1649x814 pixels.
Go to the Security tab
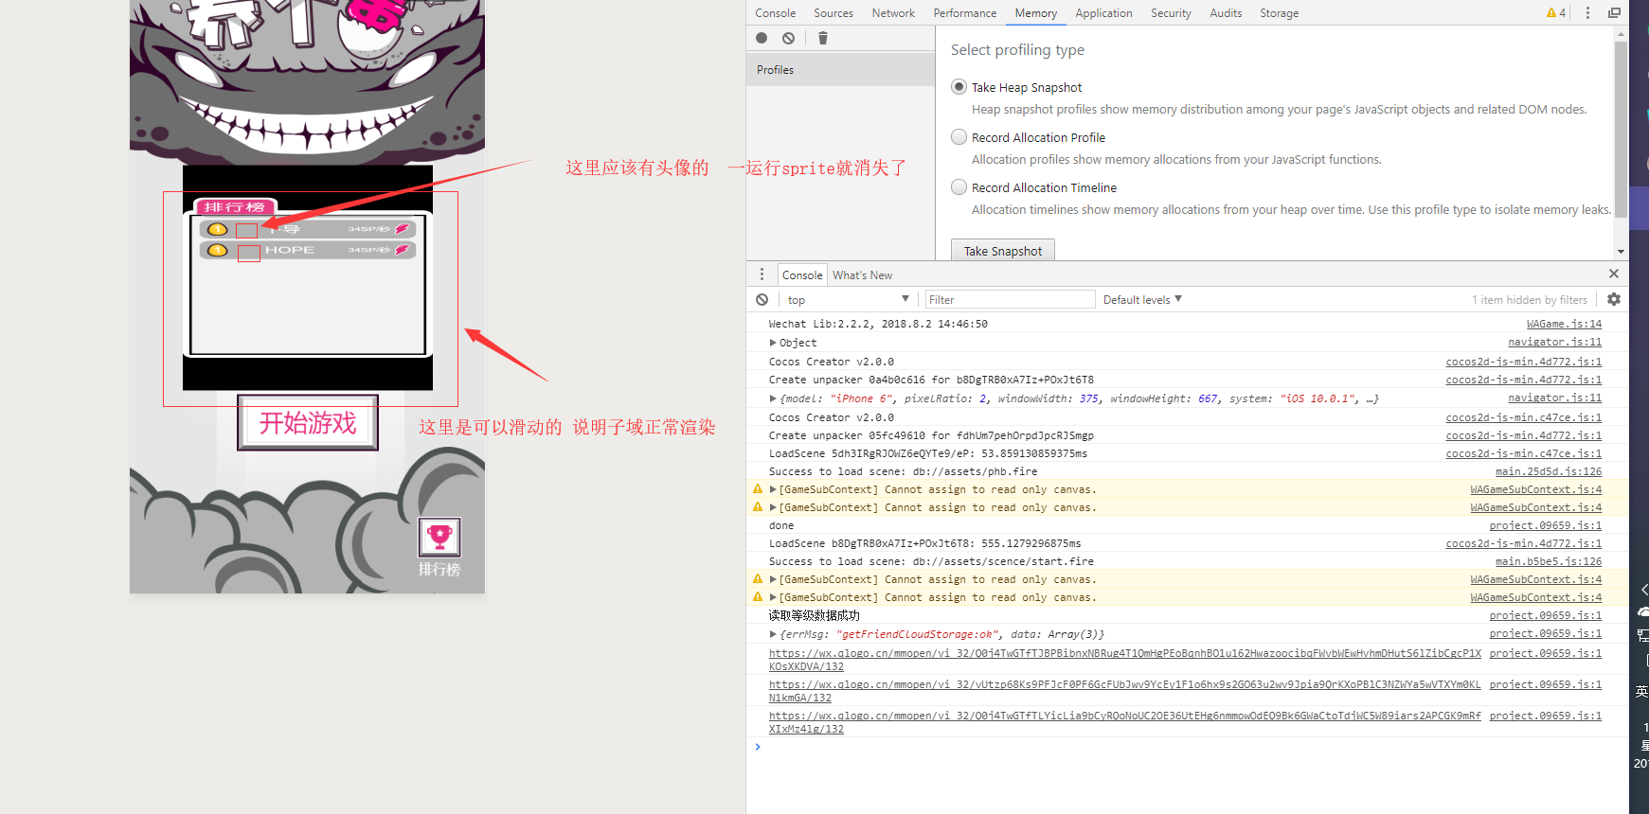(1171, 13)
